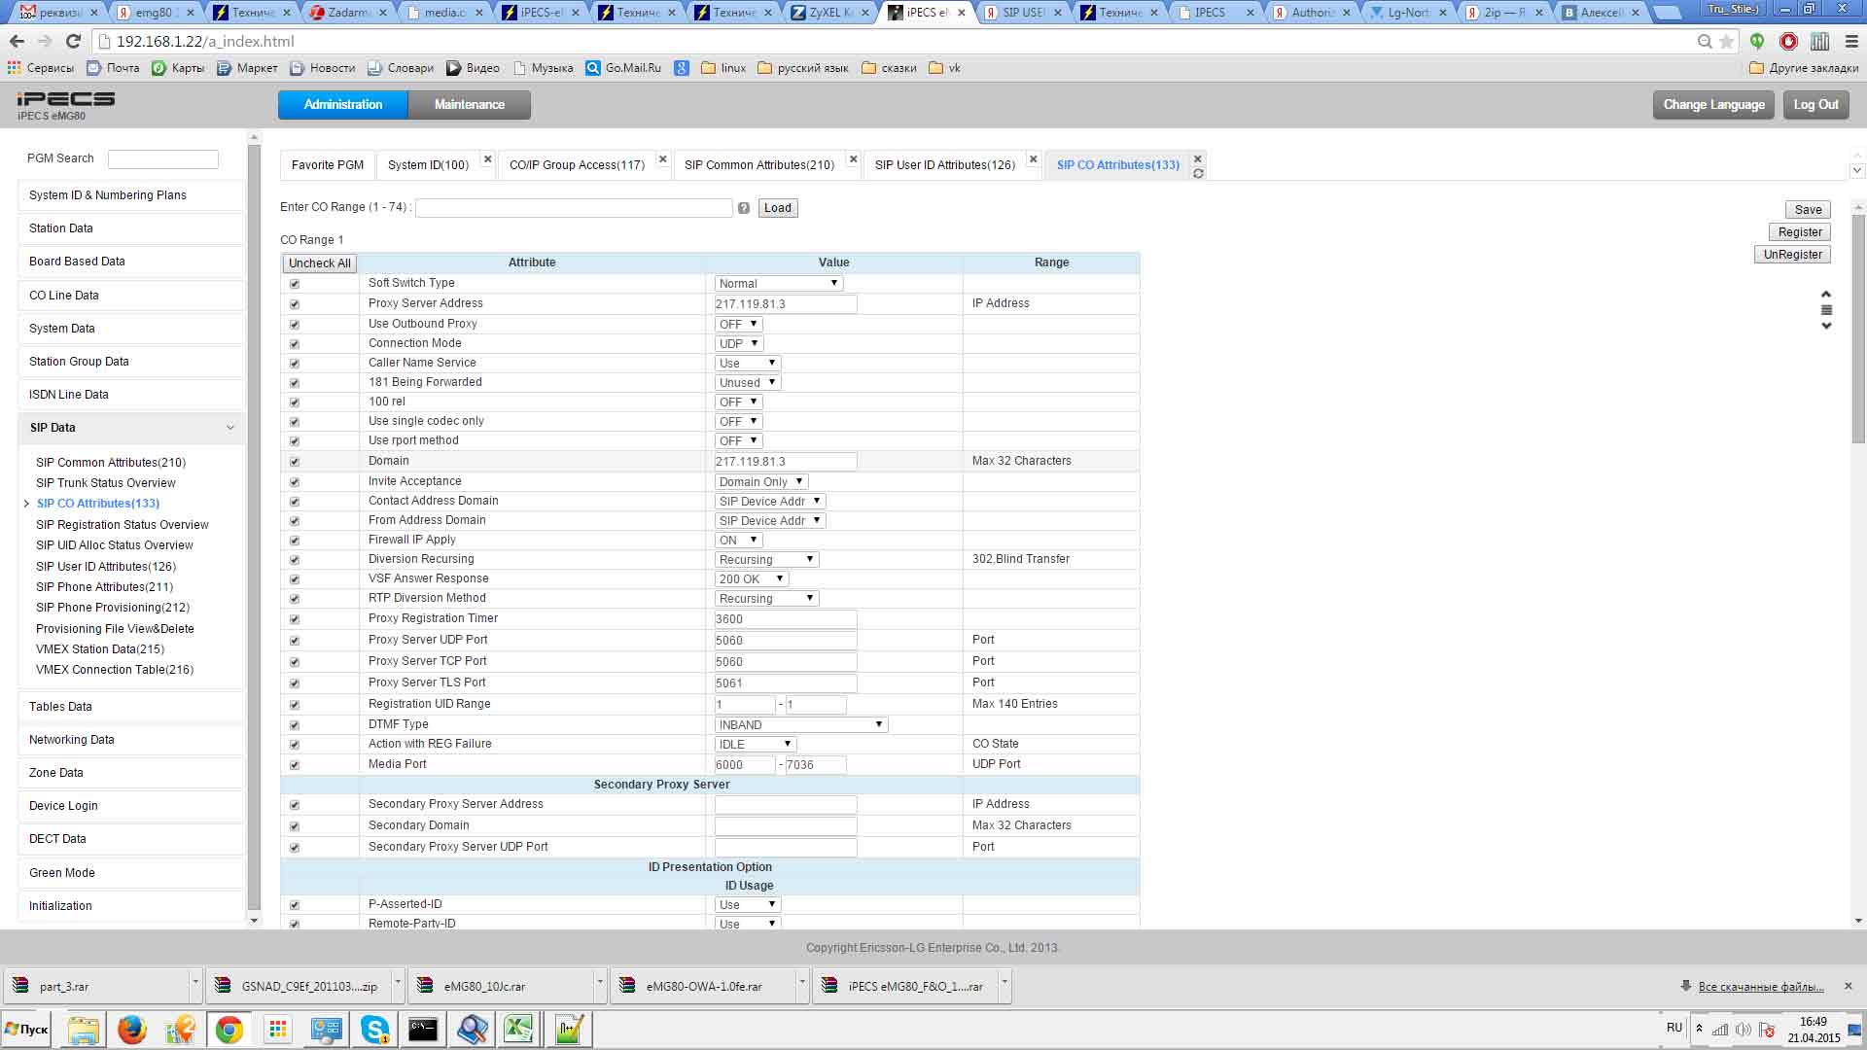Click the help icon beside CO Range field
The height and width of the screenshot is (1050, 1867).
pos(744,208)
